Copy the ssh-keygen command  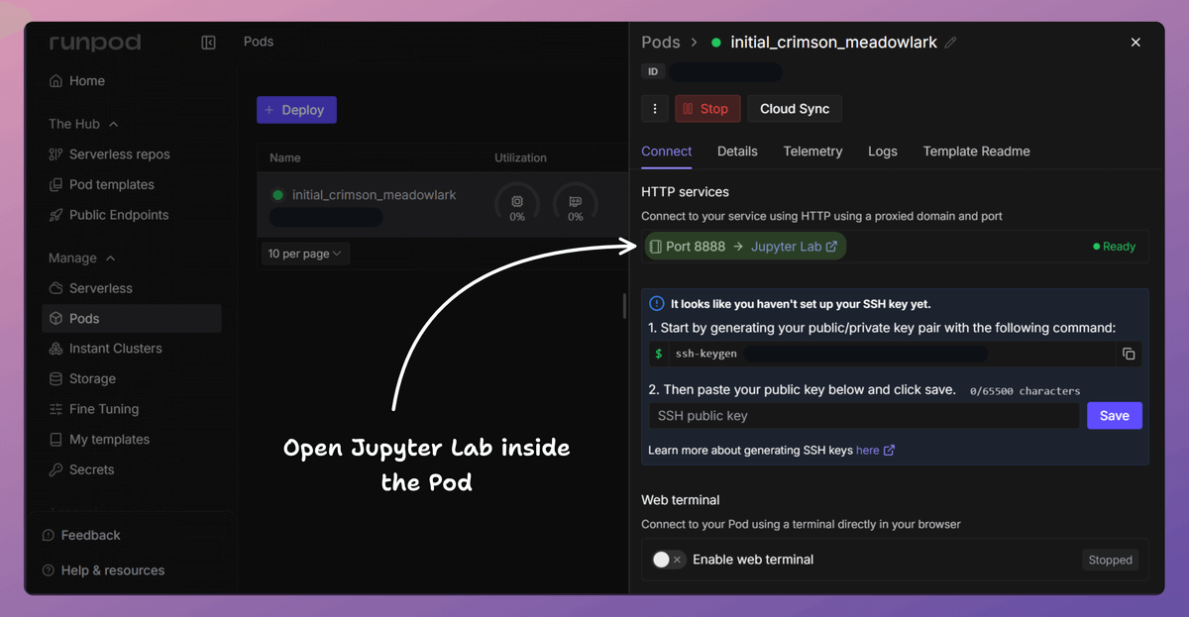point(1129,354)
